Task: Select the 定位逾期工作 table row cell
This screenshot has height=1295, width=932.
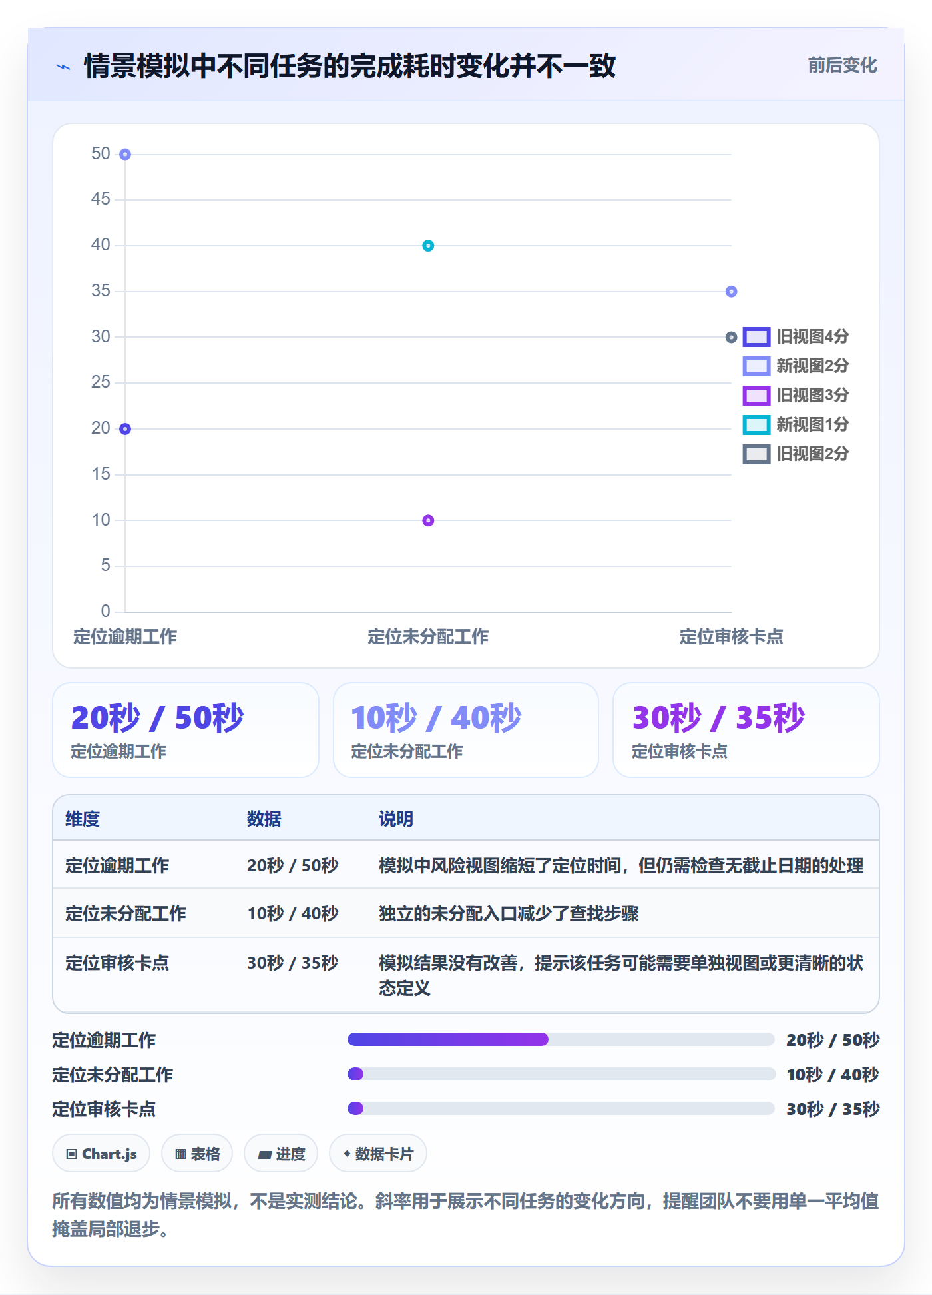Action: (x=117, y=865)
